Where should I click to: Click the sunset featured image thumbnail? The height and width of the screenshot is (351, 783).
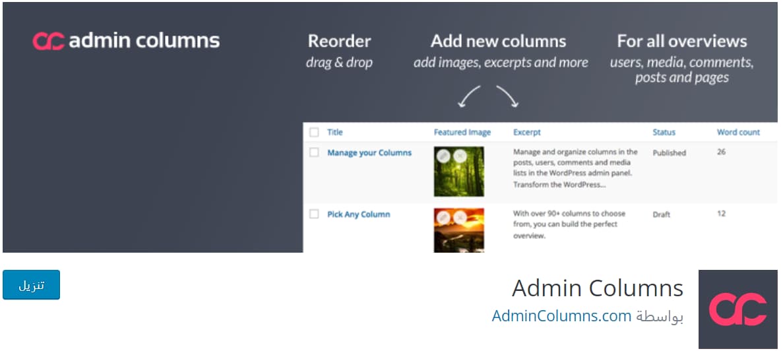coord(459,230)
